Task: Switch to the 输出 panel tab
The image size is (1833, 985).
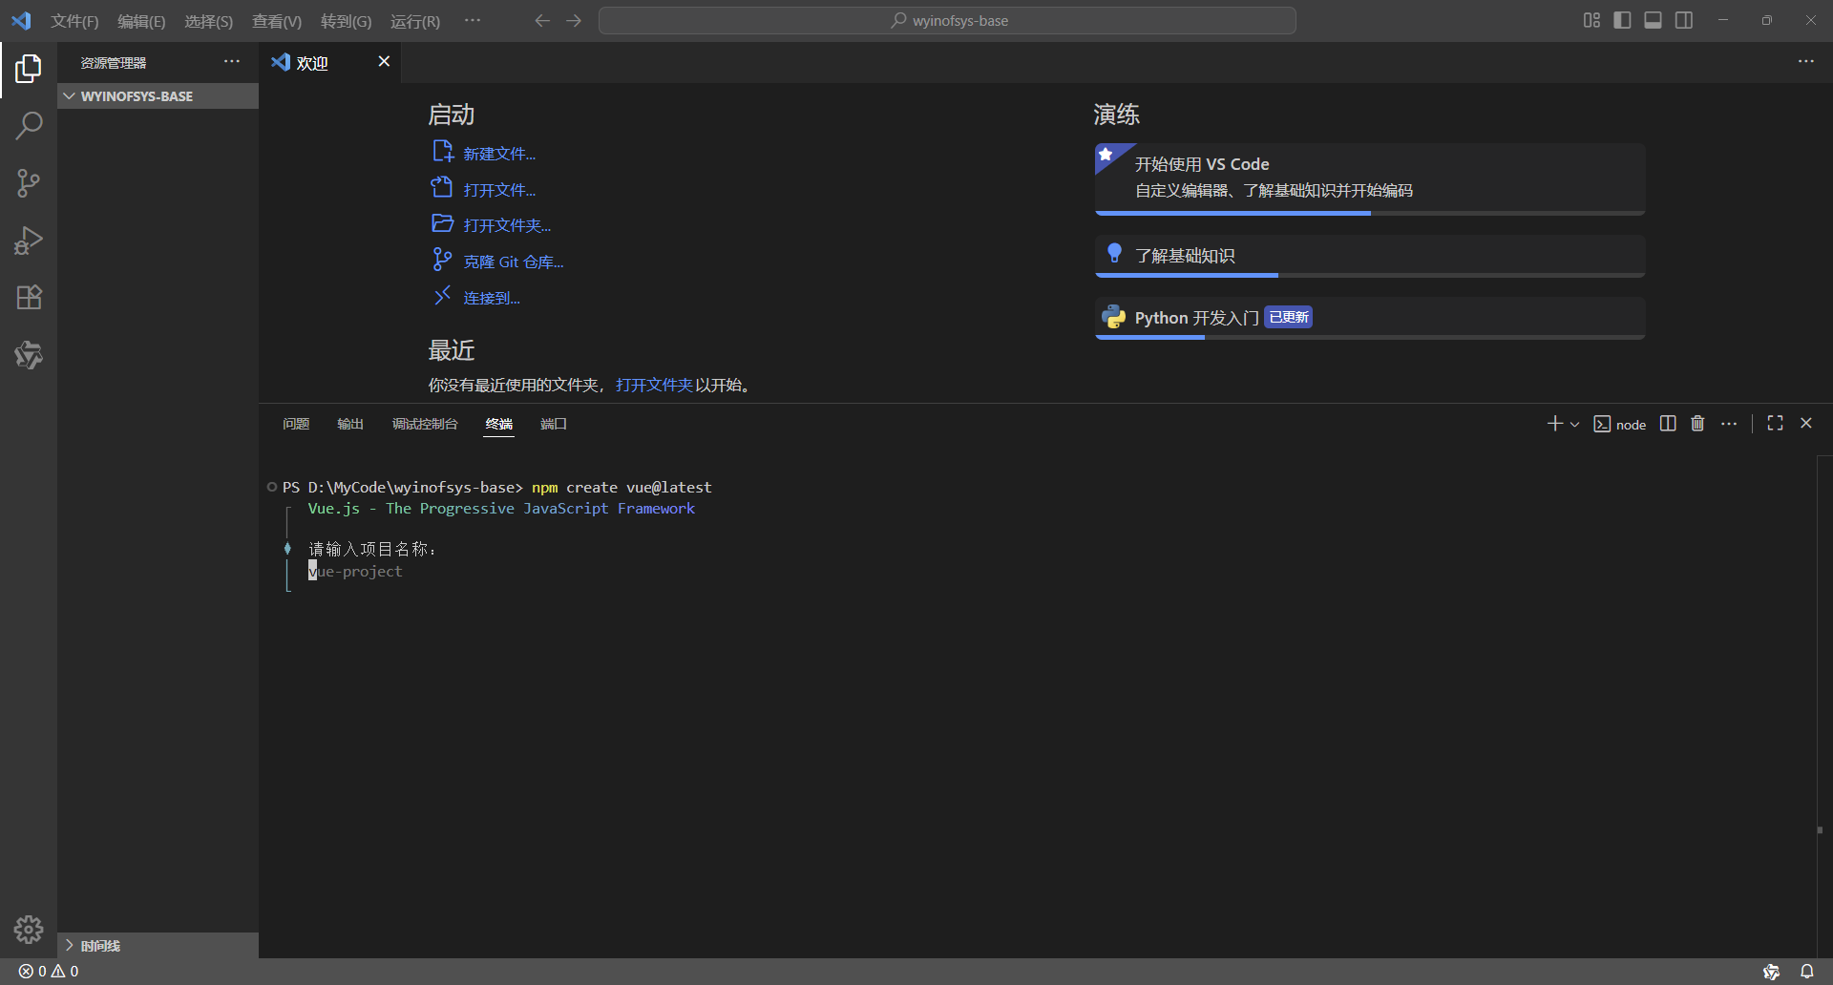Action: 350,424
